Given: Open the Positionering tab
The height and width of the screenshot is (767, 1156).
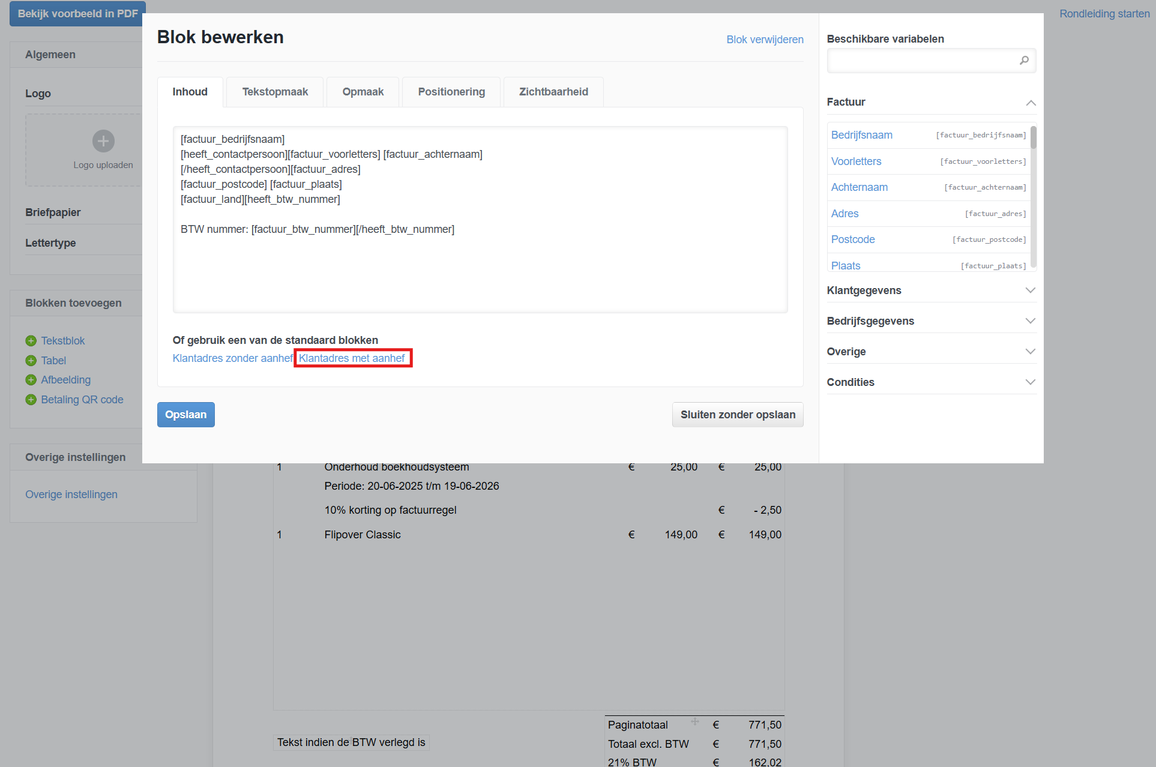Looking at the screenshot, I should tap(451, 92).
